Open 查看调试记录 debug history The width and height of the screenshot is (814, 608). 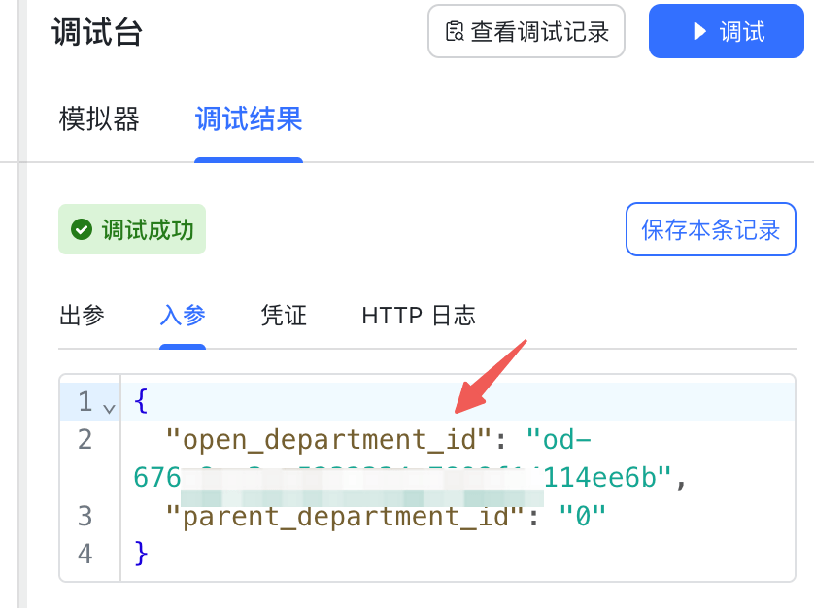point(526,31)
